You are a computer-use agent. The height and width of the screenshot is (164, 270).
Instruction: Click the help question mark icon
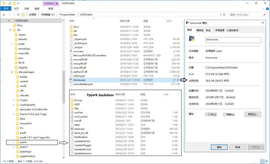point(267,9)
